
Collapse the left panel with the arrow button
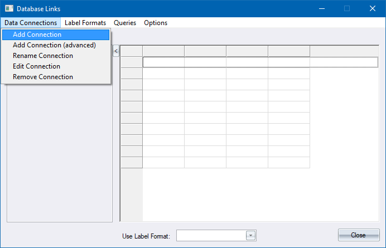(x=116, y=51)
